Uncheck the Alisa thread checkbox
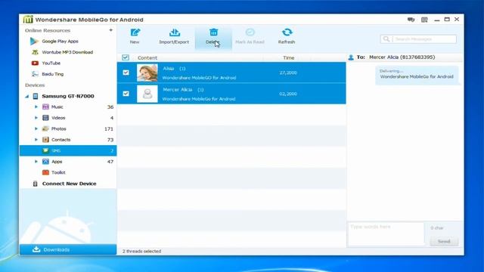The height and width of the screenshot is (272, 484). (126, 73)
